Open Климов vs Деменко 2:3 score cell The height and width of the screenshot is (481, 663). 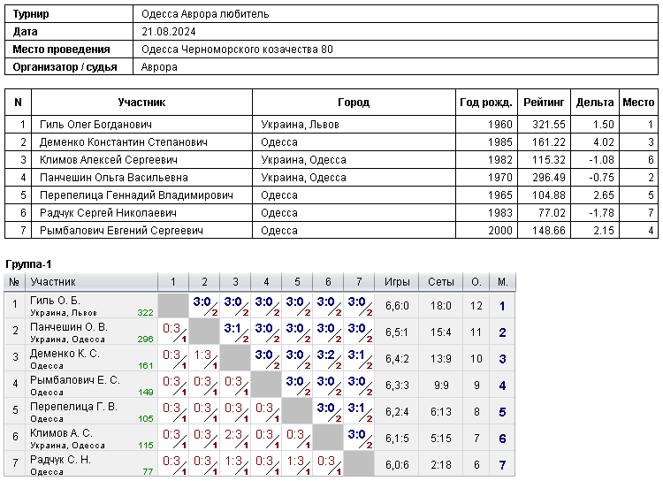(x=235, y=439)
